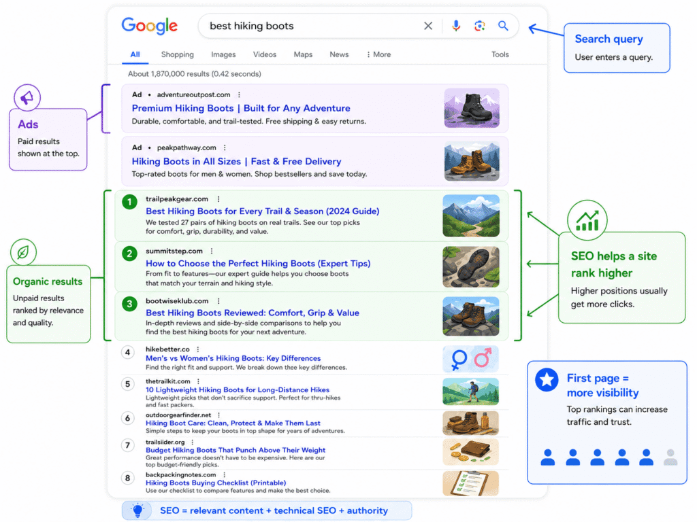Viewport: 697px width, 522px height.
Task: Open three-dot menu beside bootwiseklub.com
Action: click(218, 301)
